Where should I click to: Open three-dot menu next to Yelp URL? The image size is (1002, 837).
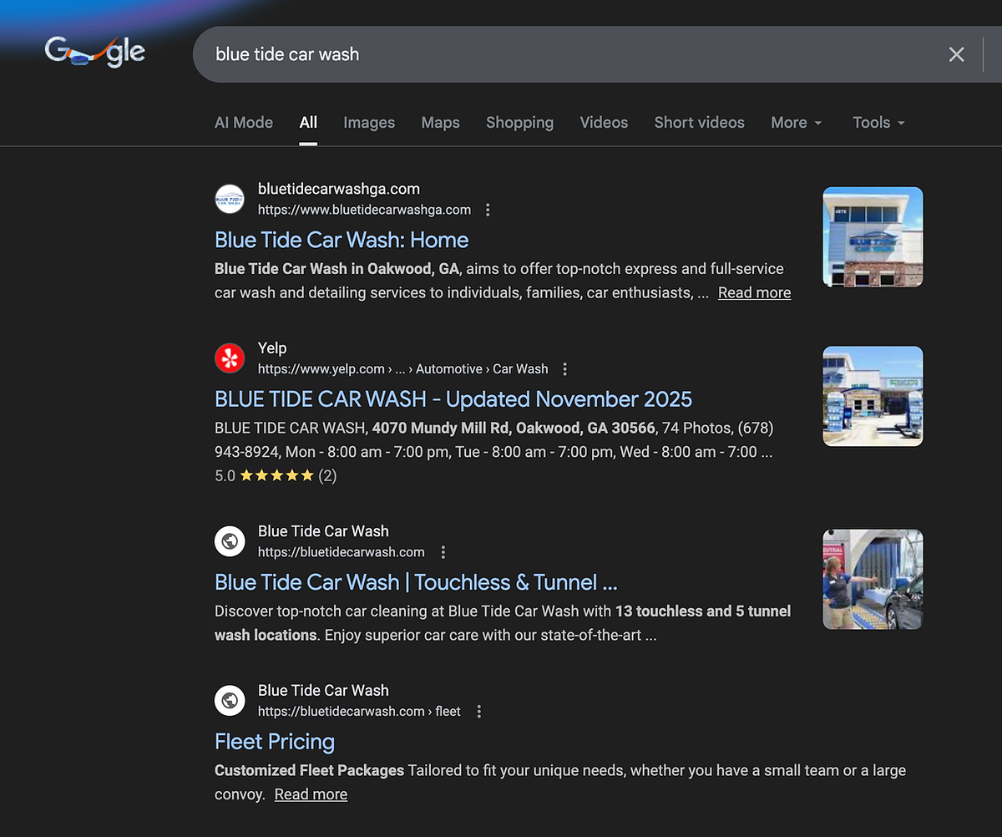click(x=565, y=369)
